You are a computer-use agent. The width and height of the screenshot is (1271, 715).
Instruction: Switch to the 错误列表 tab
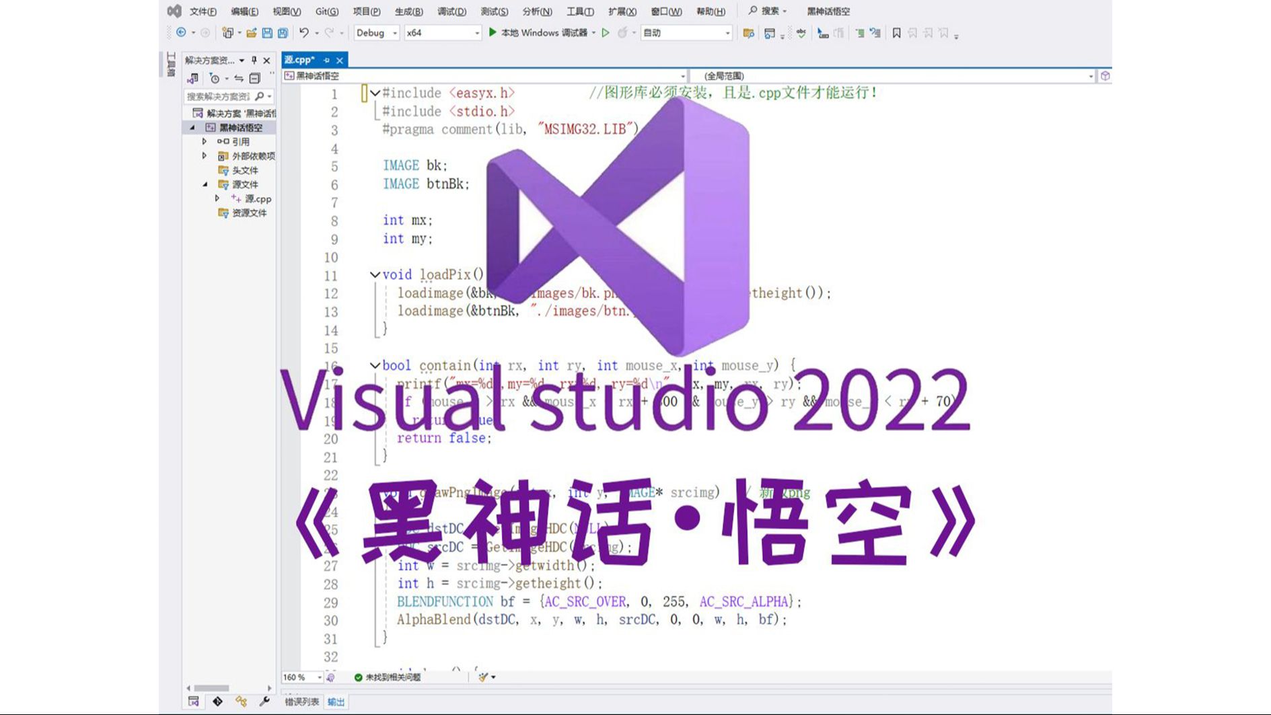click(x=301, y=702)
